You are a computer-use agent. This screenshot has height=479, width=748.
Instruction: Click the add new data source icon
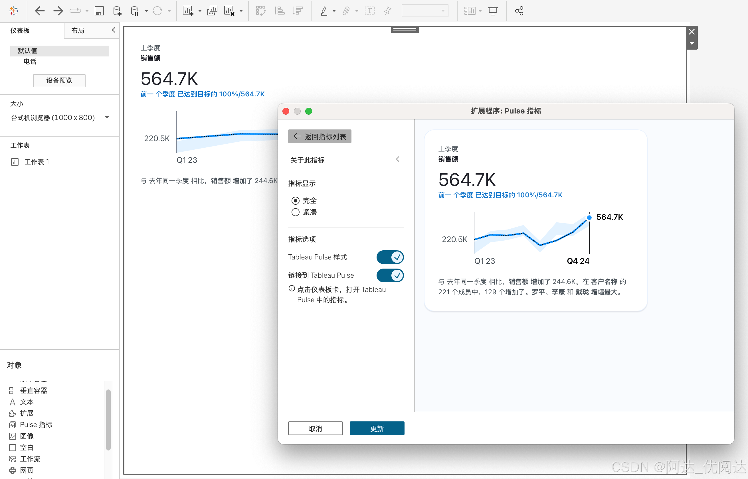click(117, 11)
